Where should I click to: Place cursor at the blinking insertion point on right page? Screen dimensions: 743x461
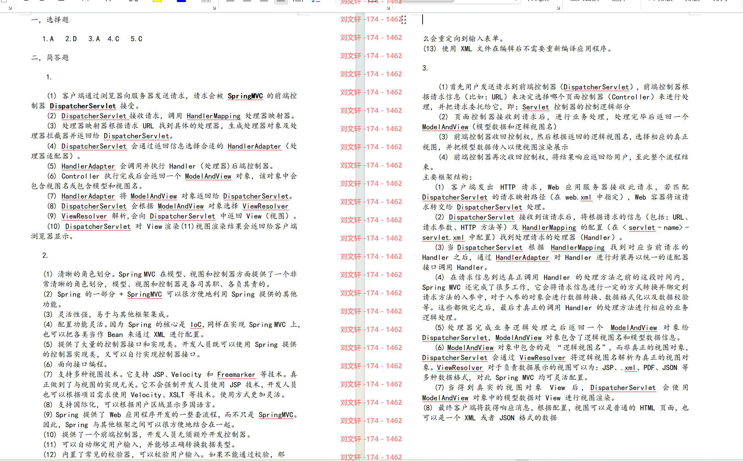(x=423, y=20)
